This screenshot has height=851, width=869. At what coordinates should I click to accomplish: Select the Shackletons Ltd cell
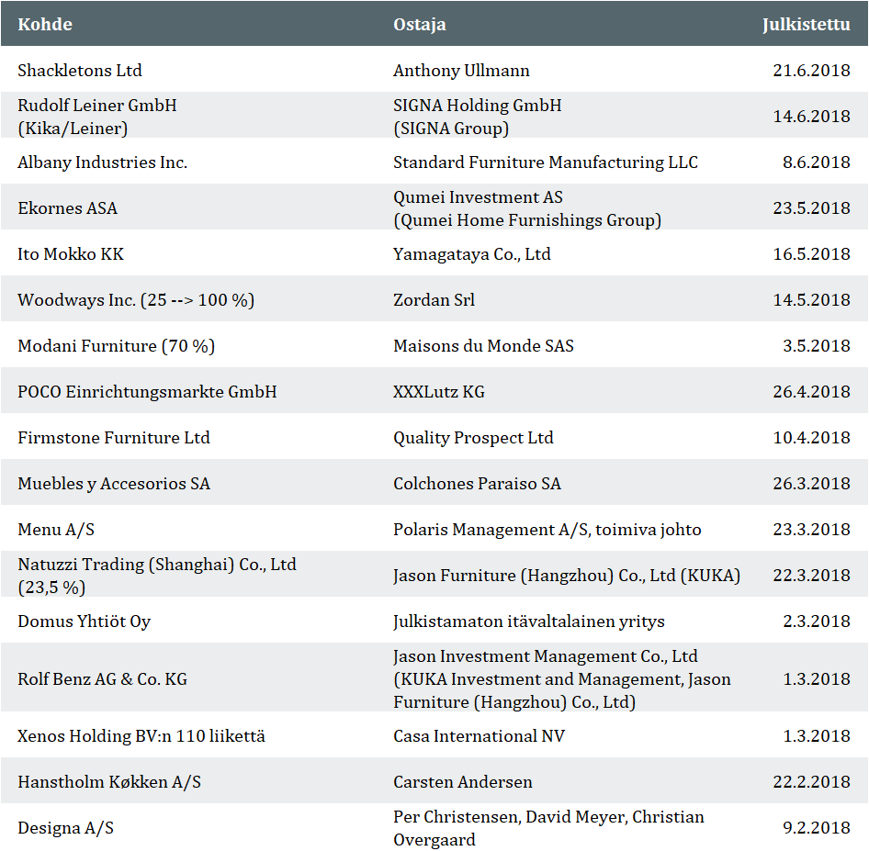click(x=80, y=71)
